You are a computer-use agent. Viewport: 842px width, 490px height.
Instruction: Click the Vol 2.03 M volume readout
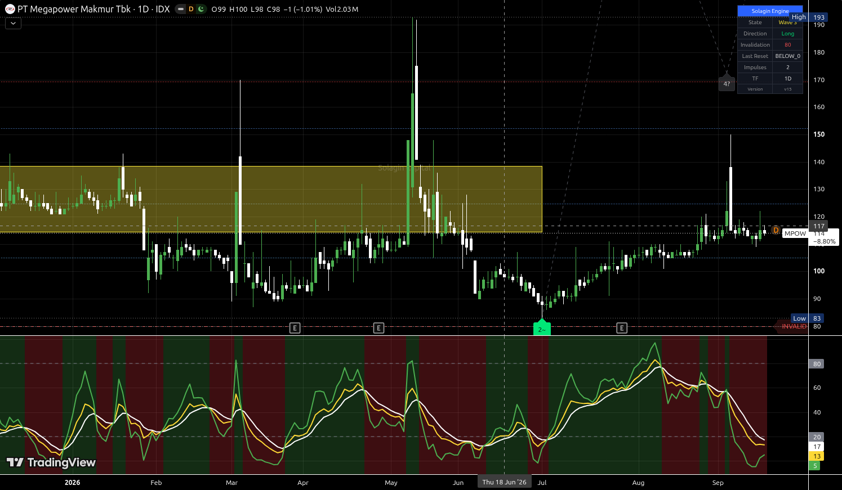tap(342, 9)
